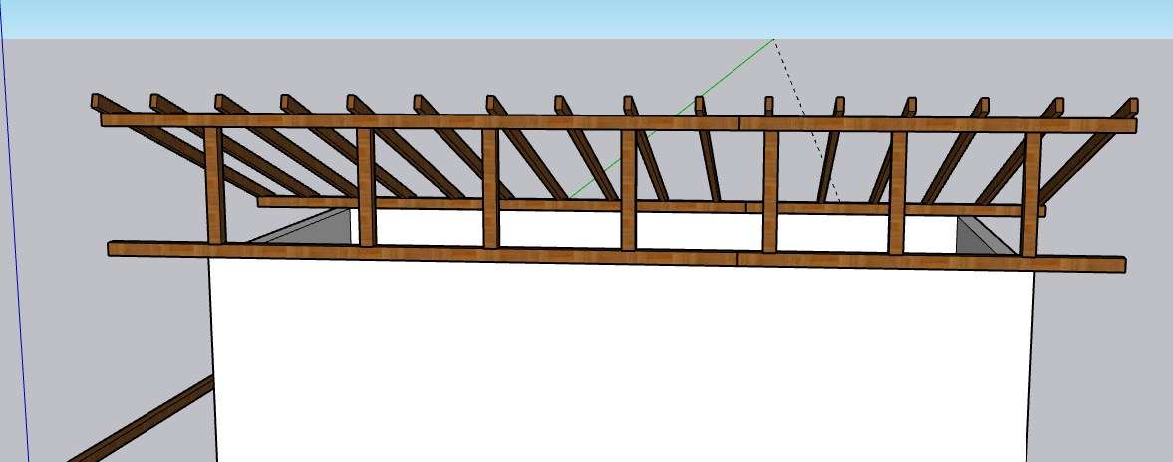
Task: Click the leftmost vertical wooden post
Action: [214, 184]
